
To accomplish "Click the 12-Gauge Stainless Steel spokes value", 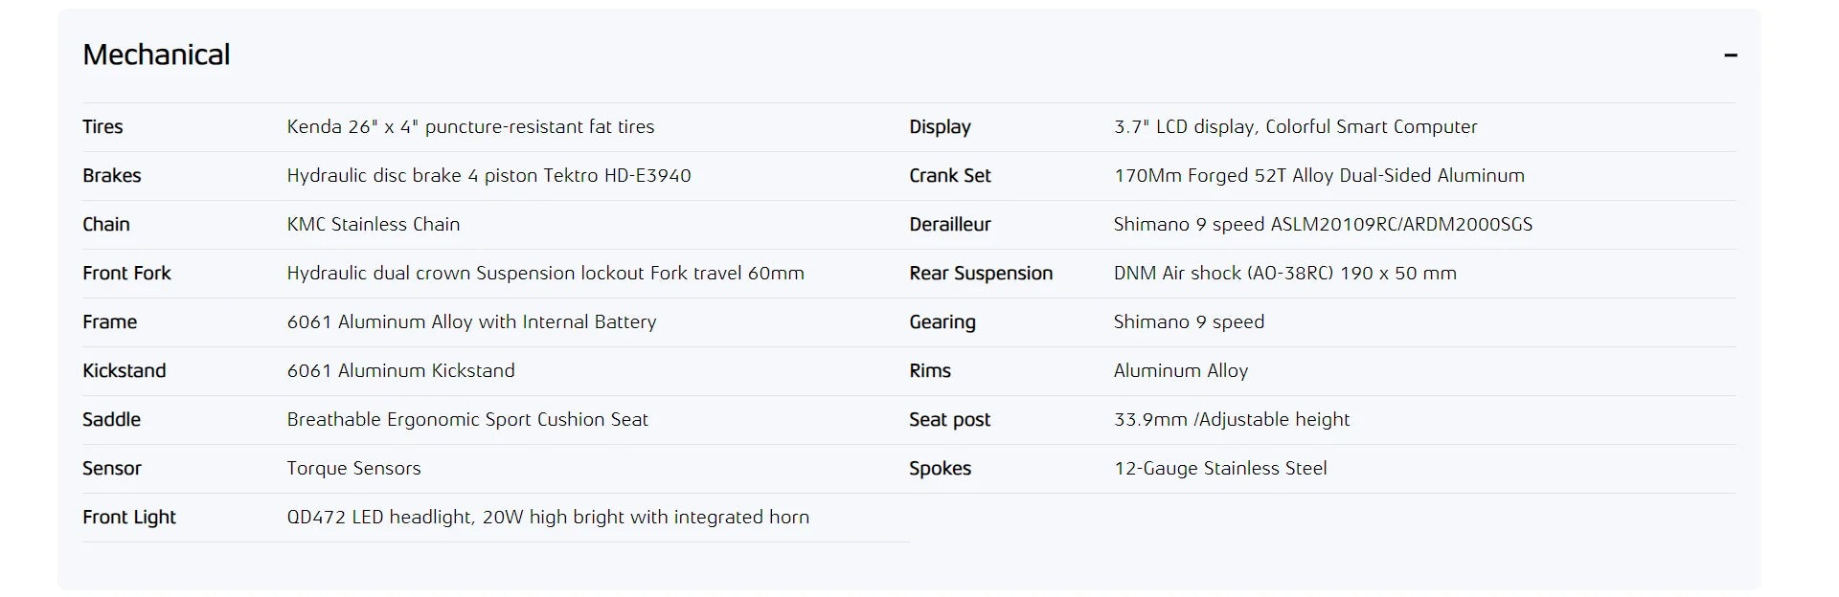I will [1220, 468].
